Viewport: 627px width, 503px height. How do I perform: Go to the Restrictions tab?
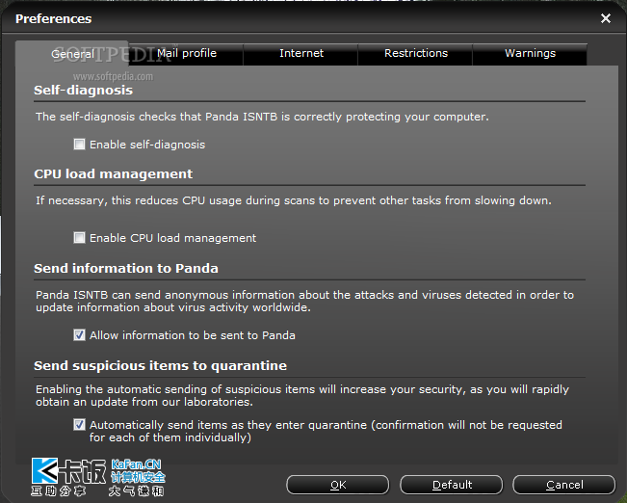click(415, 54)
